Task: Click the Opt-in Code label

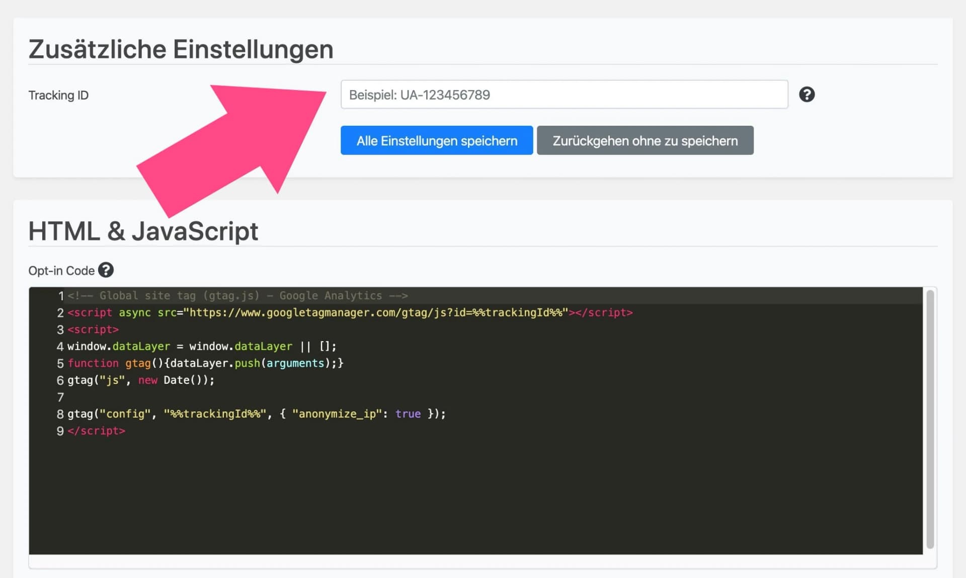Action: point(60,270)
